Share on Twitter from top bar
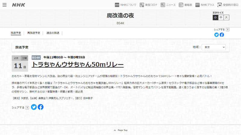Screen dimensions: 241x135 pyautogui.click(x=216, y=35)
